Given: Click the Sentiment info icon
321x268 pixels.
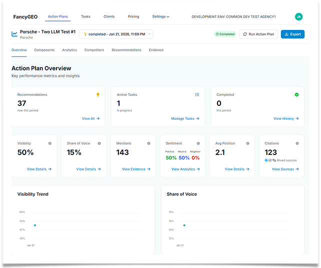Looking at the screenshot, I should pyautogui.click(x=198, y=143).
